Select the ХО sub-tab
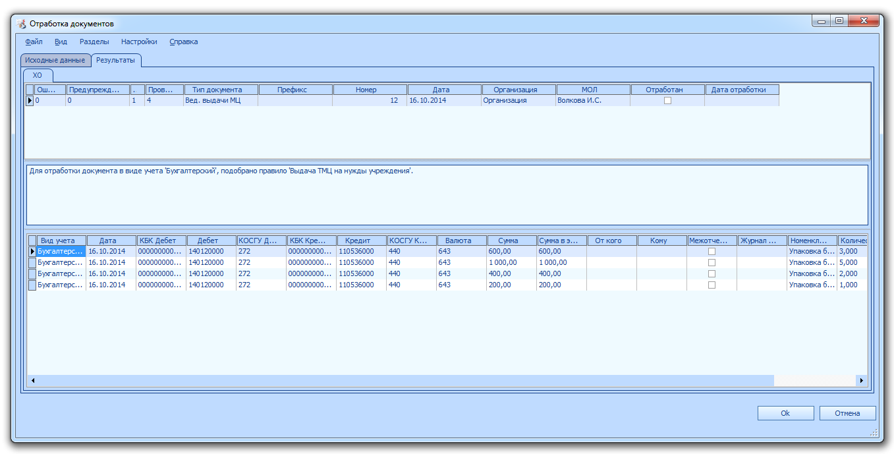 (38, 75)
